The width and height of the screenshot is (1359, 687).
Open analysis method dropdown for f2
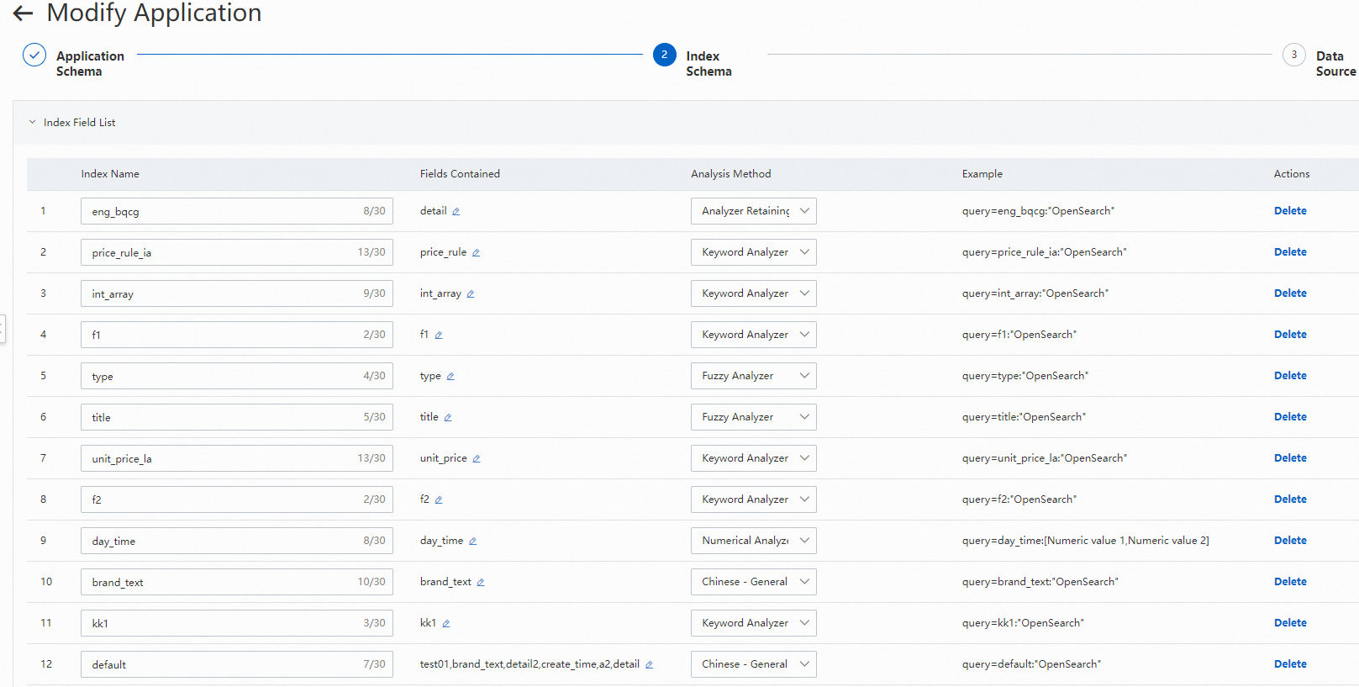coord(754,499)
